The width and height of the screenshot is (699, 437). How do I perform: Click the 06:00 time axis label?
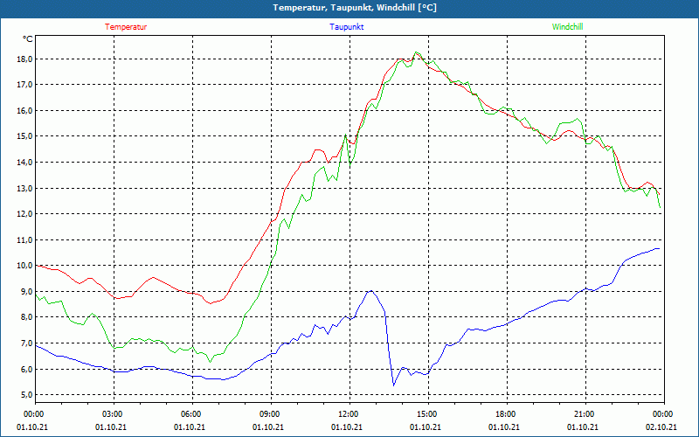[x=192, y=413]
